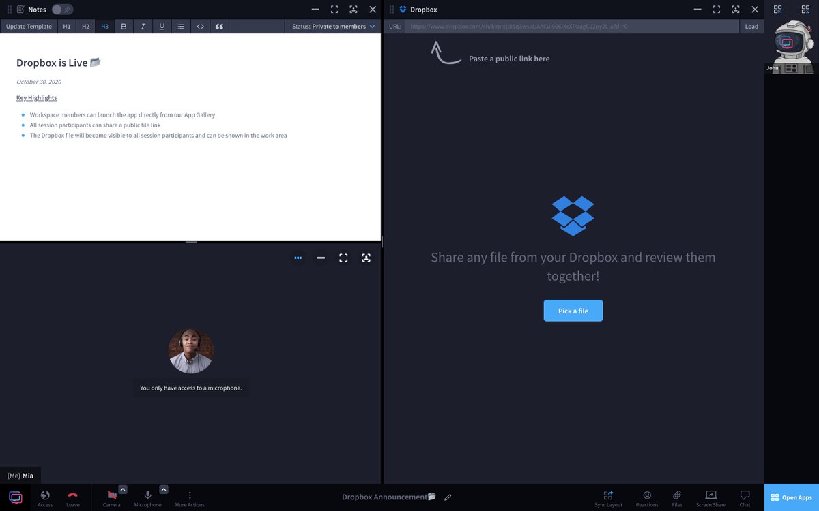Expand the Camera options arrow

click(123, 489)
